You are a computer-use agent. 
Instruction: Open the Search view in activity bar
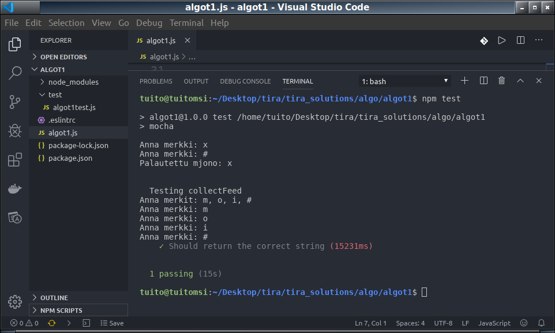[14, 73]
